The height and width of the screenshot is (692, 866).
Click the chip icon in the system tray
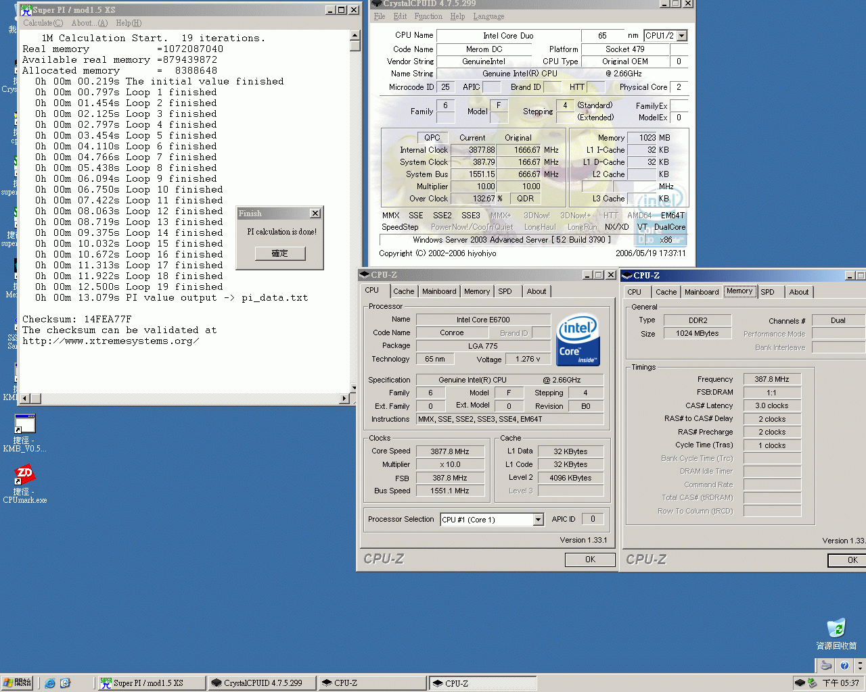(x=800, y=683)
